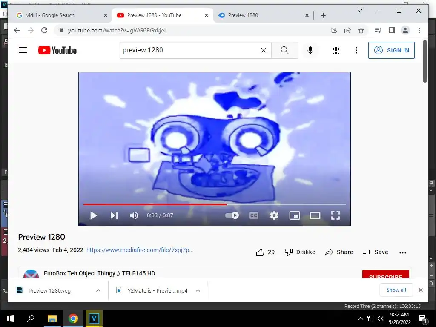436x327 pixels.
Task: Open Vegas Pro from the taskbar
Action: coord(94,318)
